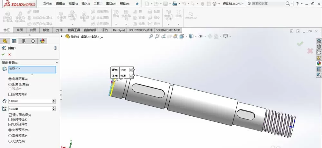Collapse the 倒角参数 section chevron

[x=57, y=63]
